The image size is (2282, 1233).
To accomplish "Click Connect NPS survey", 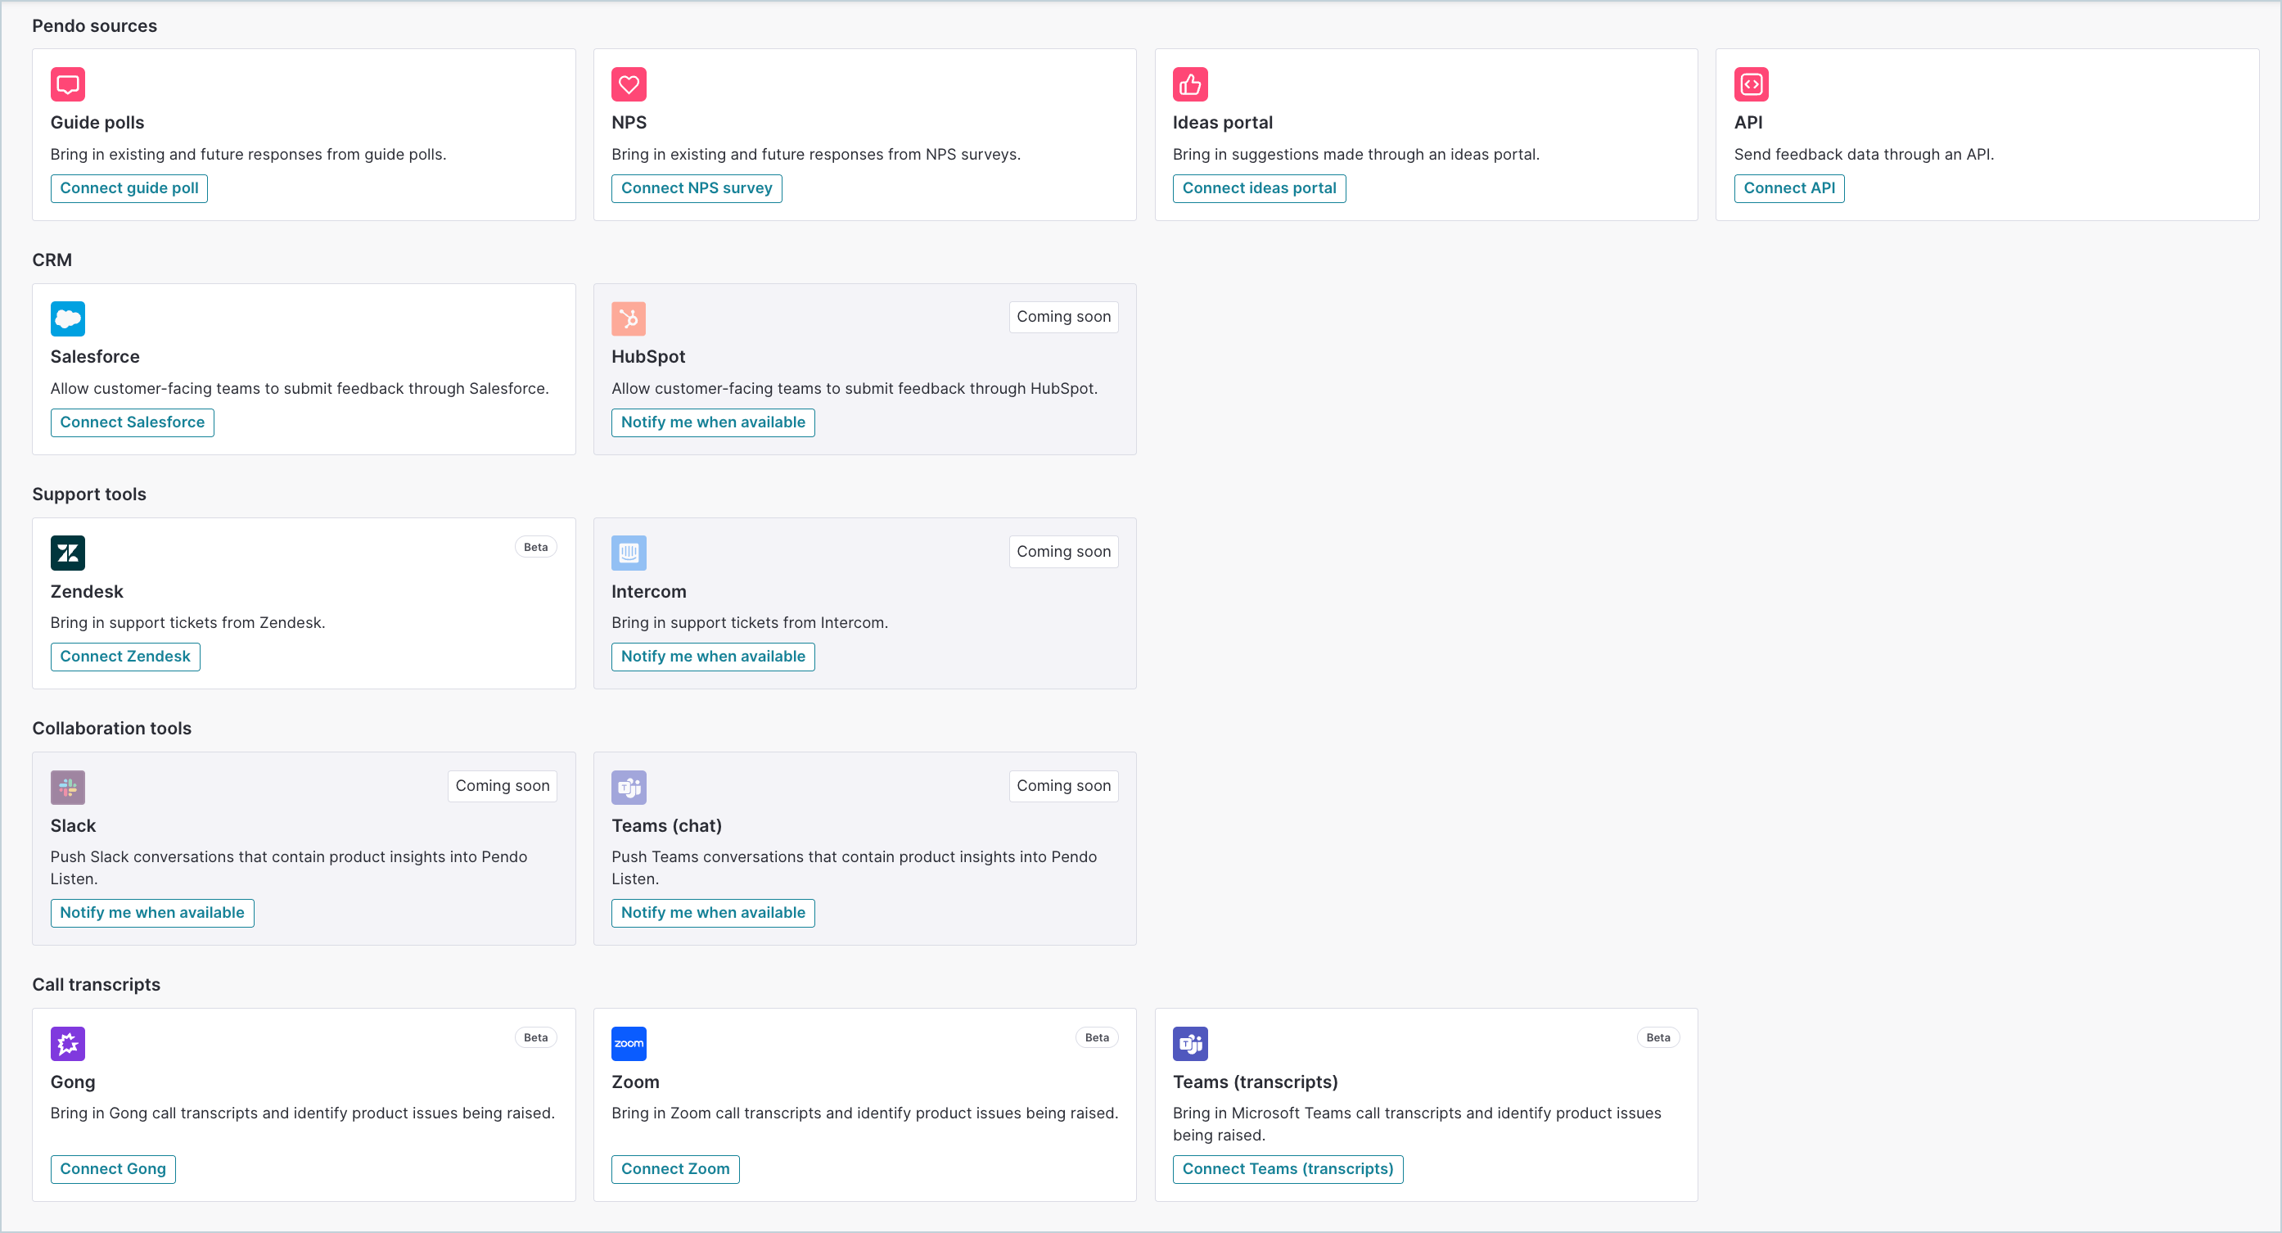I will (697, 188).
